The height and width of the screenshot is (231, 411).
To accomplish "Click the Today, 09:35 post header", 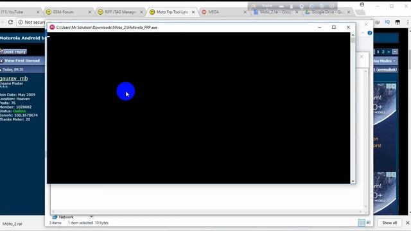I will [13, 69].
